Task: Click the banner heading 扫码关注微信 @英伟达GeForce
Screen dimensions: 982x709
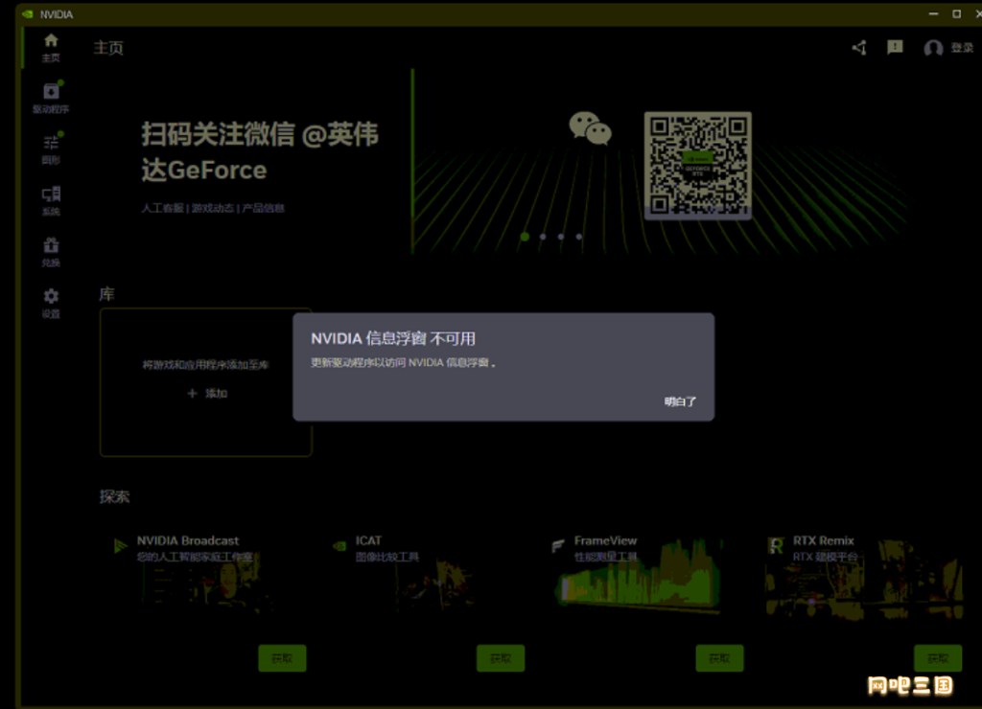Action: point(260,152)
